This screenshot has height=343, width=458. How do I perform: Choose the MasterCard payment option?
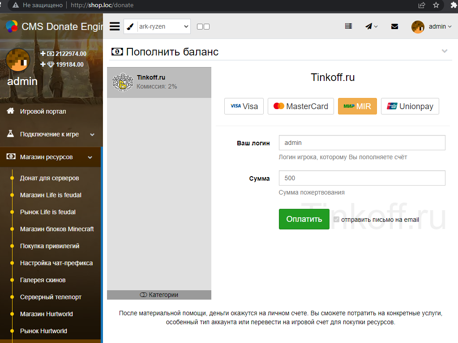300,106
